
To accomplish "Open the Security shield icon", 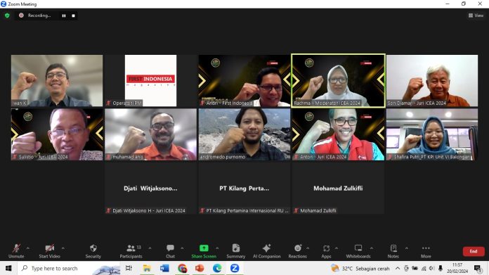I will [93, 248].
